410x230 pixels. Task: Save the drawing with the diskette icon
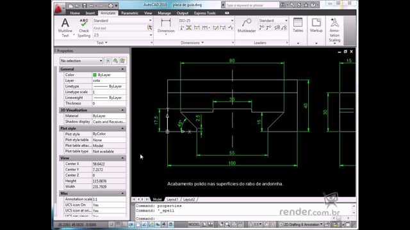click(x=84, y=6)
